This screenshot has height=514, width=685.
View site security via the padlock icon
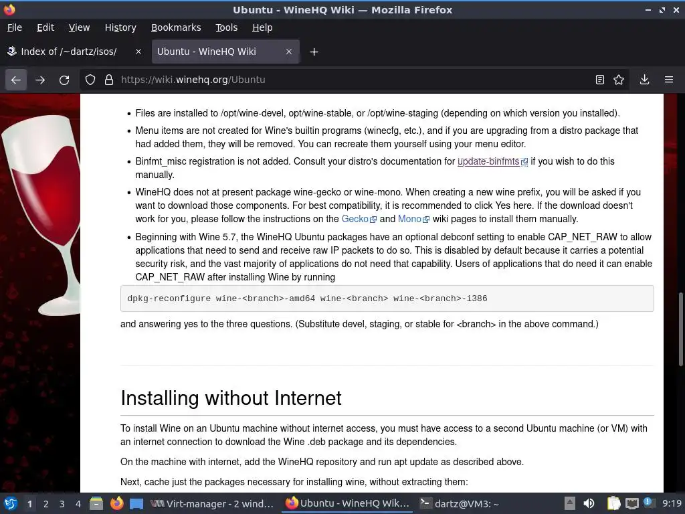coord(109,80)
